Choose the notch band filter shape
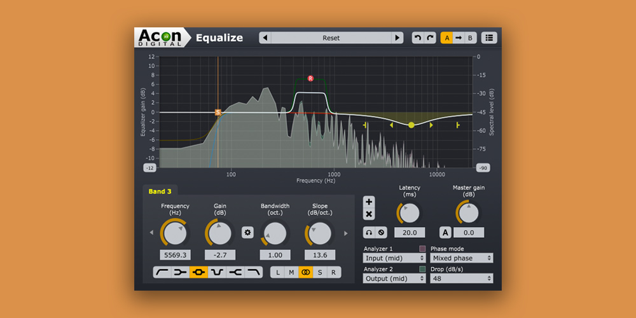The width and height of the screenshot is (636, 318). [x=217, y=272]
